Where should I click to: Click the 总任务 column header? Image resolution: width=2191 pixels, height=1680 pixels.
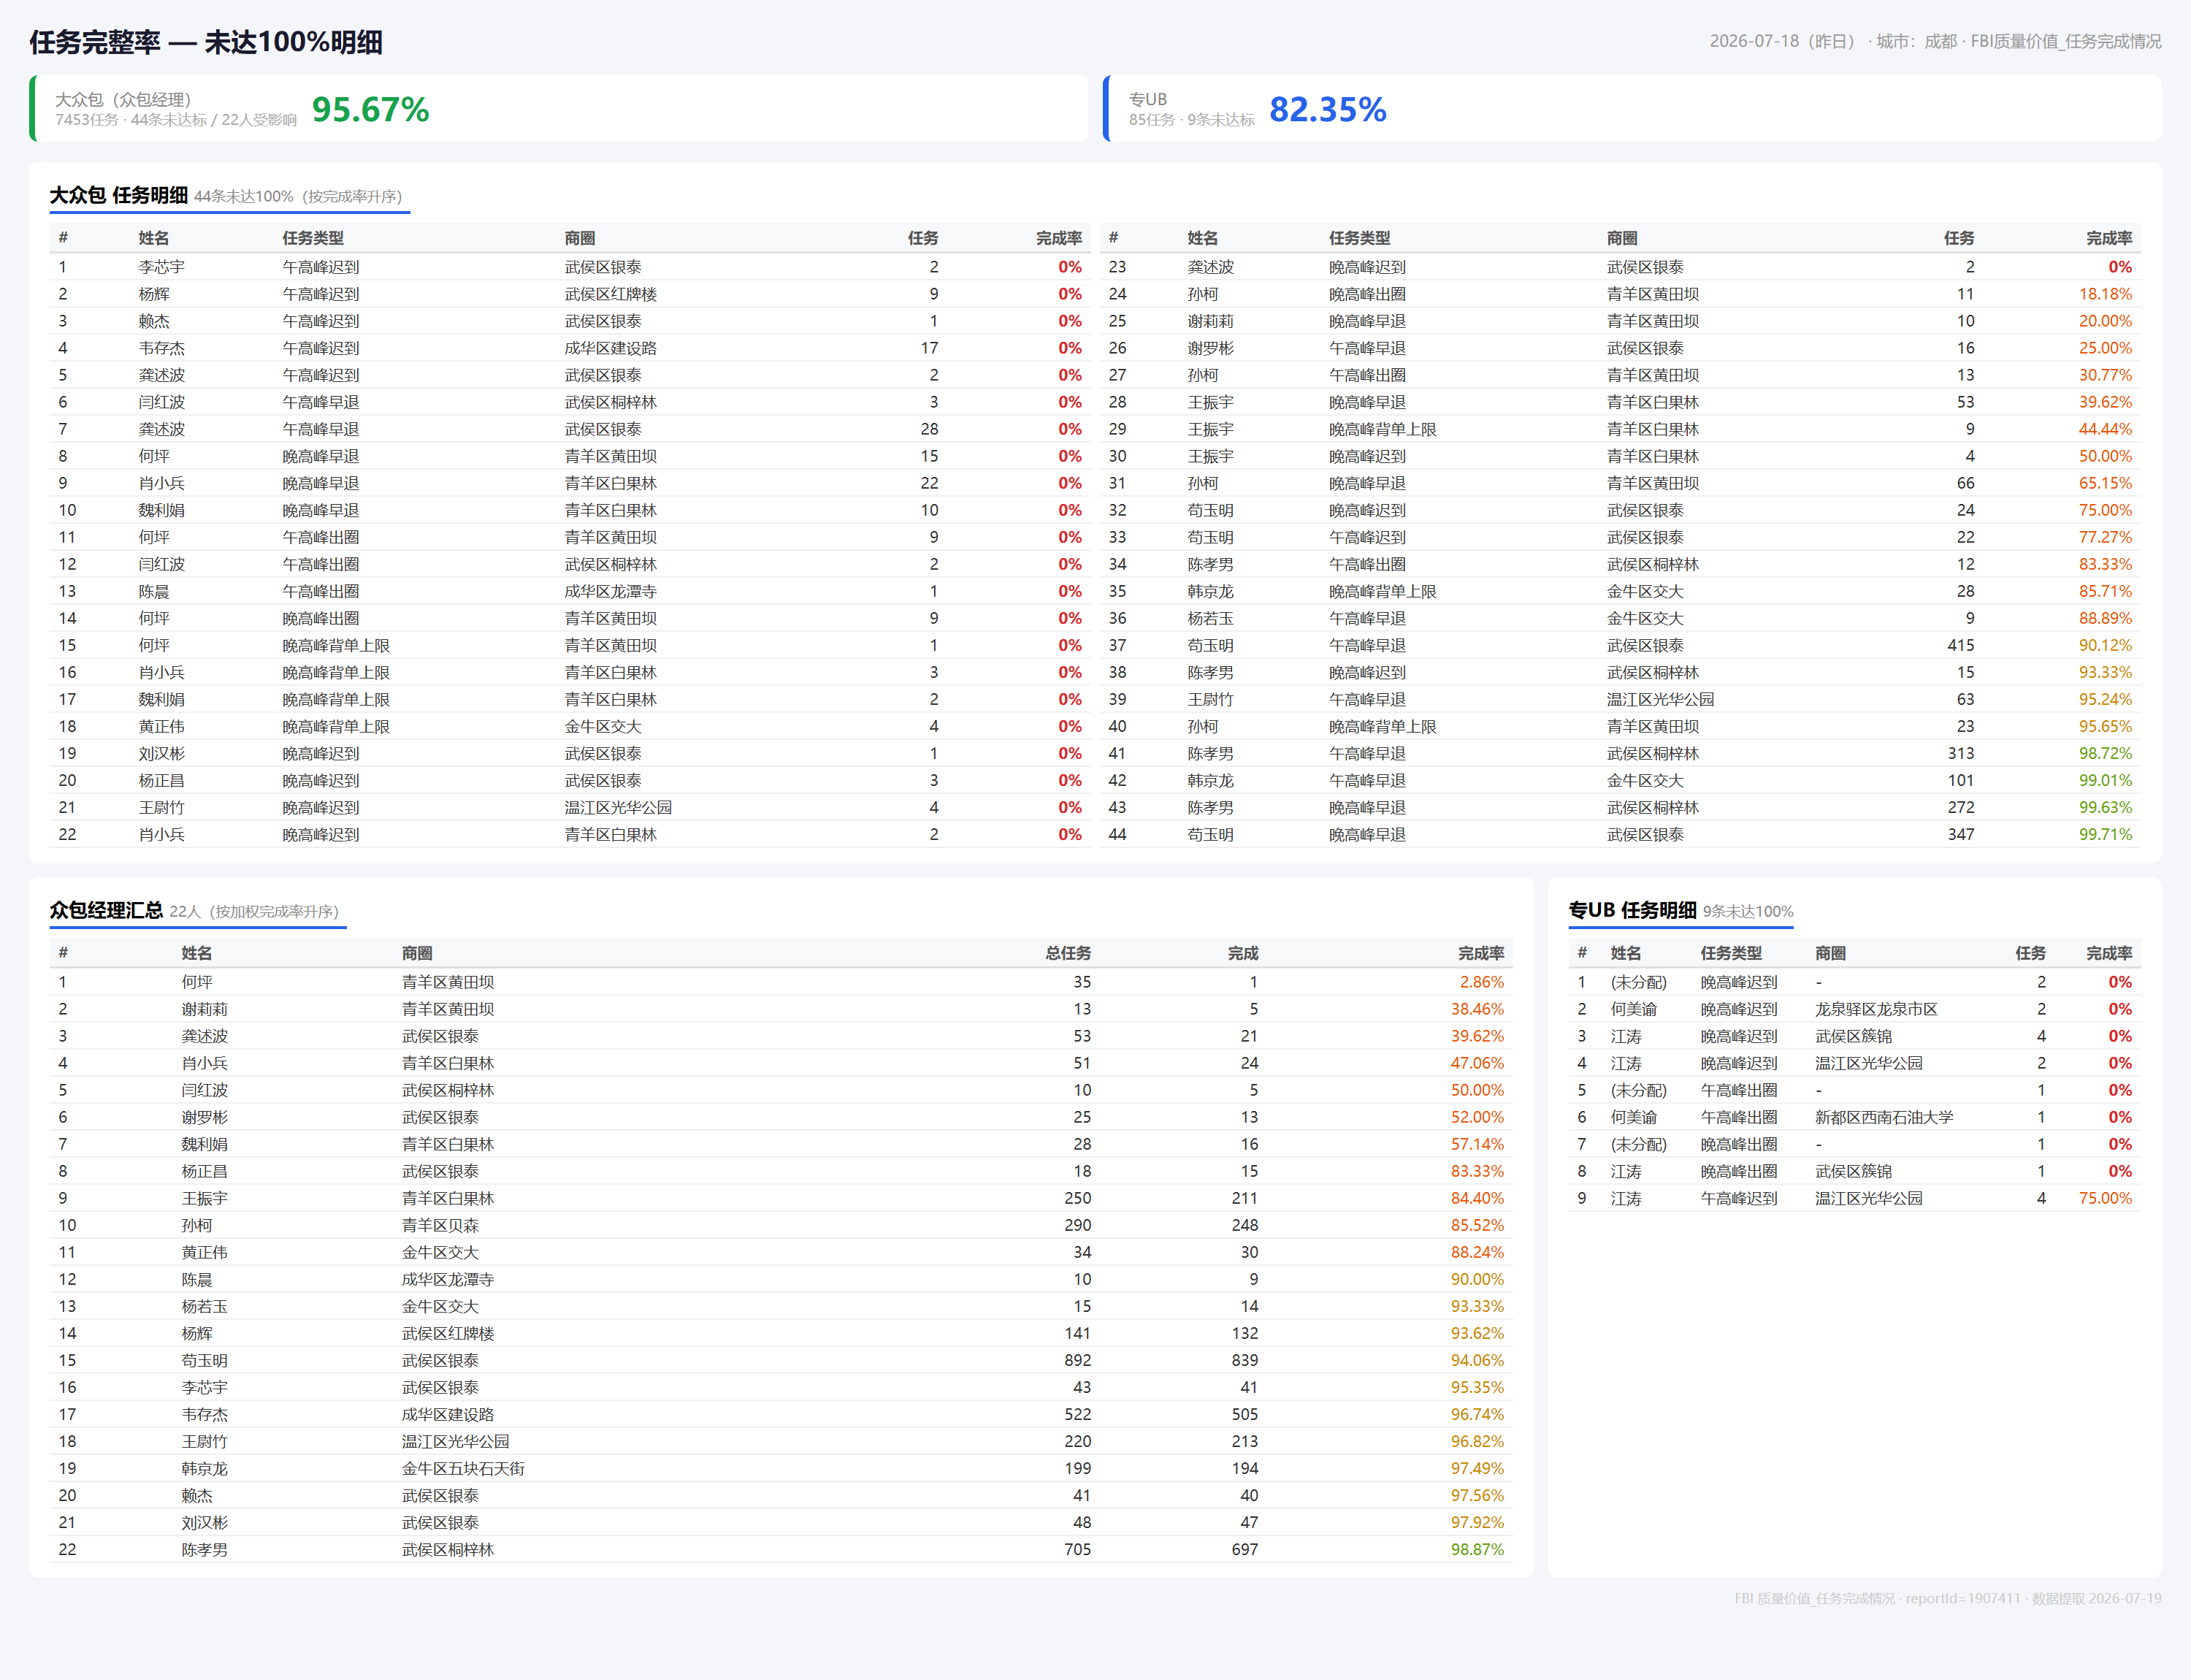[1068, 953]
